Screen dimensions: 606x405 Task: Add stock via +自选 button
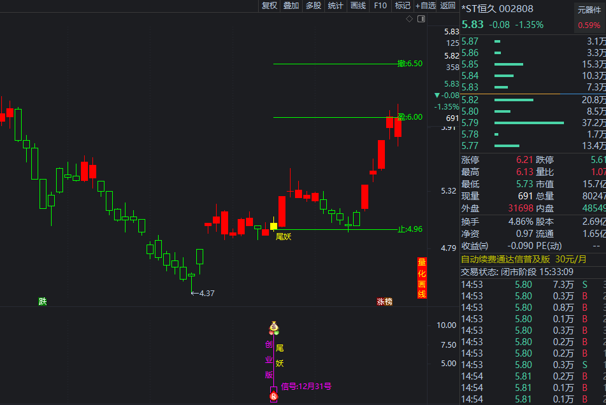point(426,6)
